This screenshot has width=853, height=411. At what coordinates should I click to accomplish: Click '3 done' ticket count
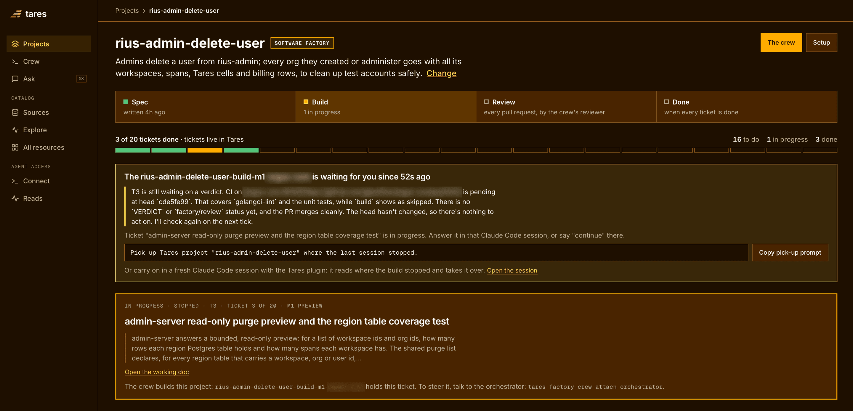coord(826,139)
